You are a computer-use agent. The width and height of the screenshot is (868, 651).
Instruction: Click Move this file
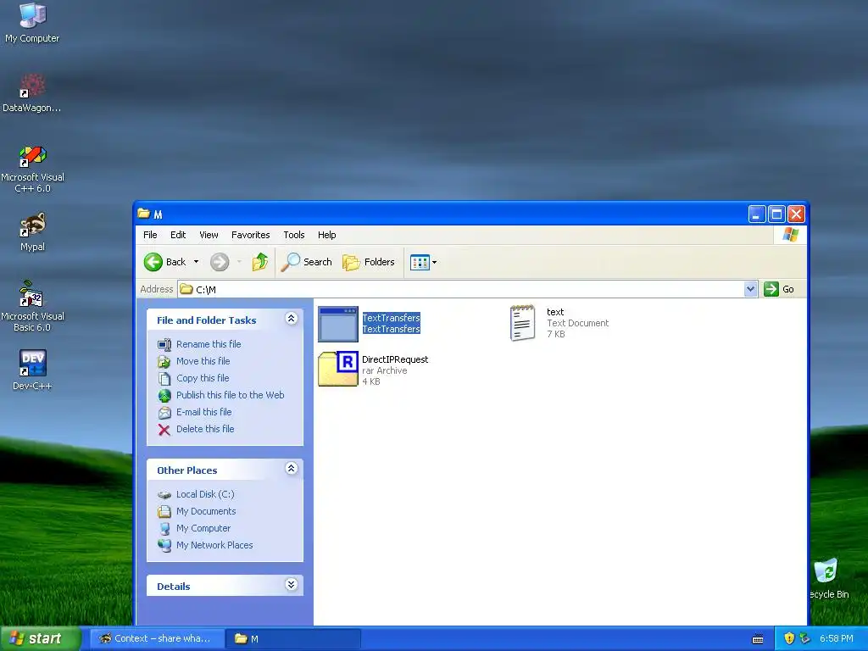coord(203,361)
